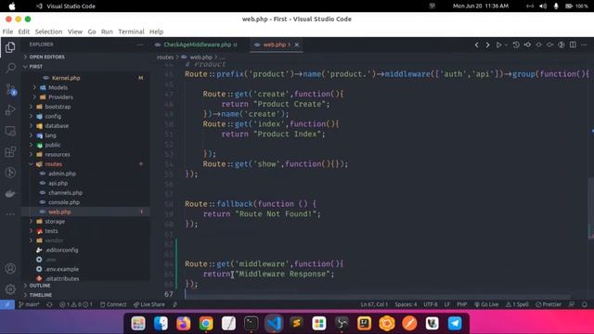594x334 pixels.
Task: Open admin.php in routes folder
Action: (62, 173)
